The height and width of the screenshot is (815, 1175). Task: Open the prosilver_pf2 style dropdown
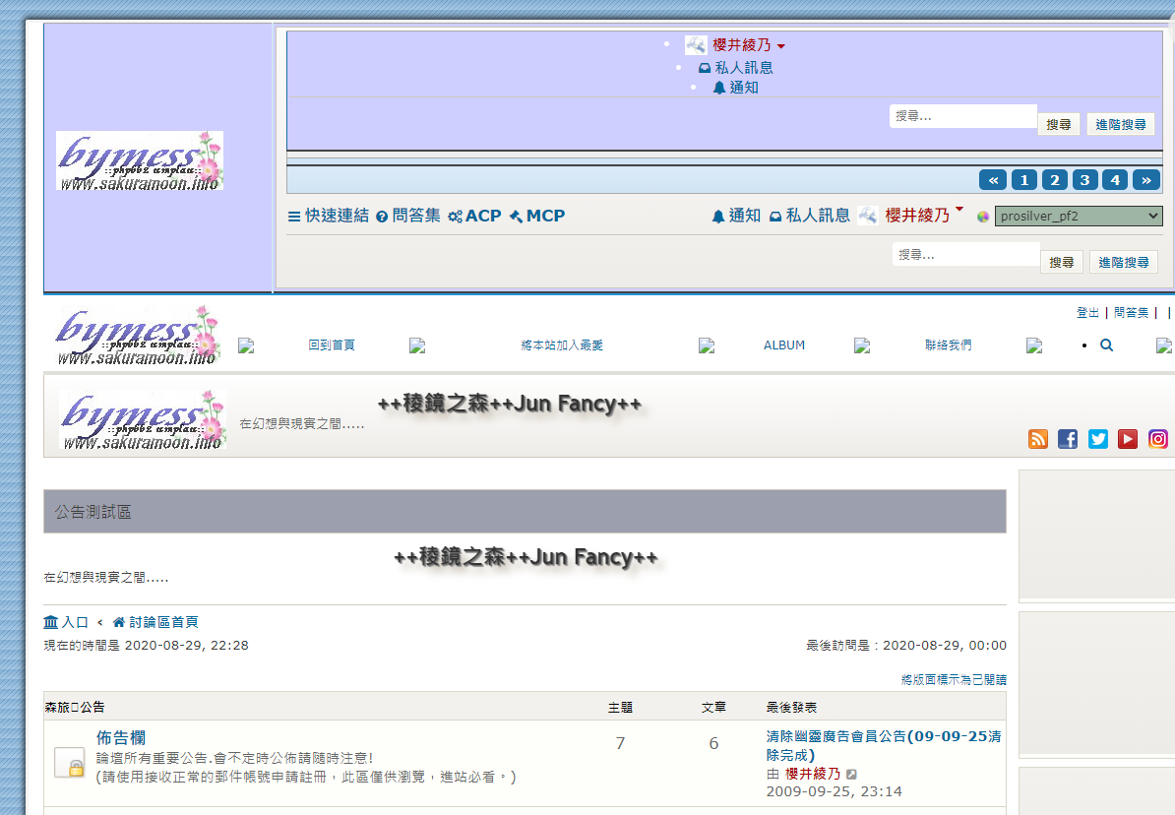pos(1078,216)
